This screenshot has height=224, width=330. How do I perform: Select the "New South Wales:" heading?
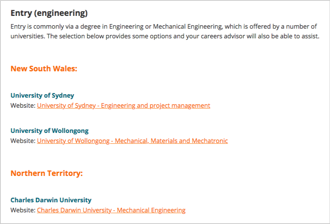[x=44, y=69]
